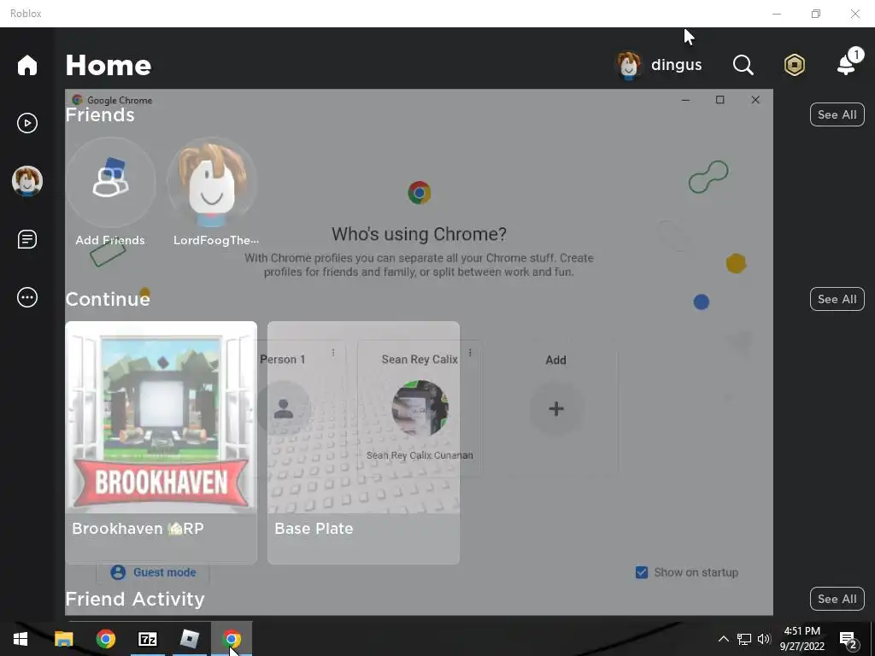The height and width of the screenshot is (656, 875).
Task: Open the chat messages sidebar icon
Action: [x=26, y=239]
